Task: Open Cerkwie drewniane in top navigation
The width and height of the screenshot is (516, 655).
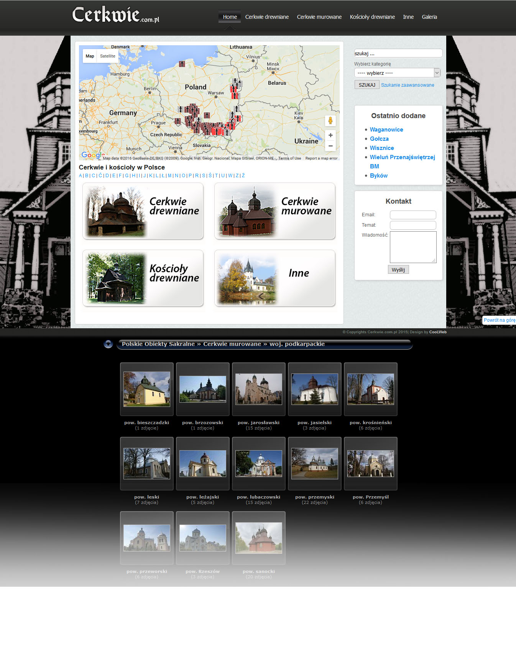Action: 267,17
